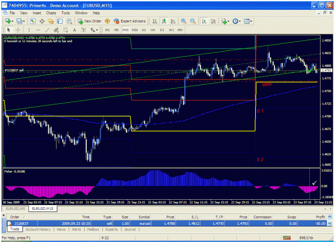The image size is (335, 242).
Task: Open the Tools menu
Action: tap(65, 13)
